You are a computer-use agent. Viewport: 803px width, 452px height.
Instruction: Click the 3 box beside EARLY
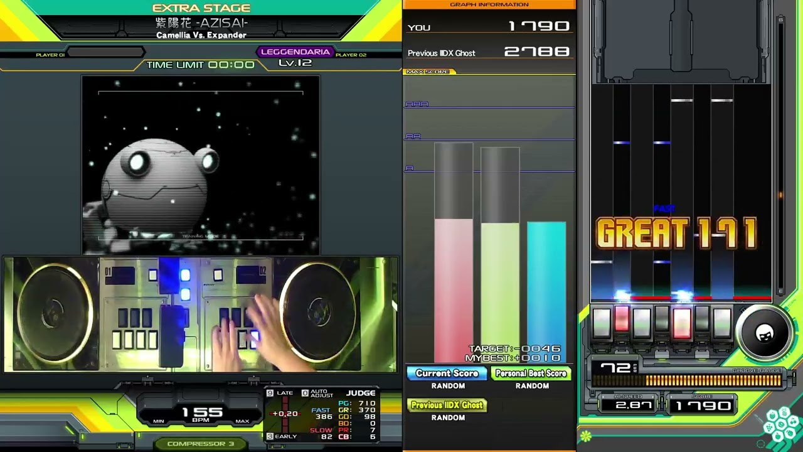coord(270,436)
